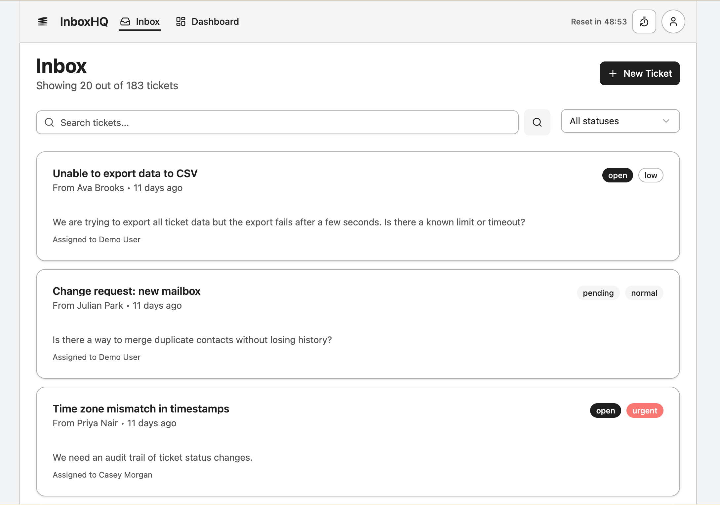Click the reset timer clock icon
This screenshot has width=720, height=505.
click(x=644, y=22)
